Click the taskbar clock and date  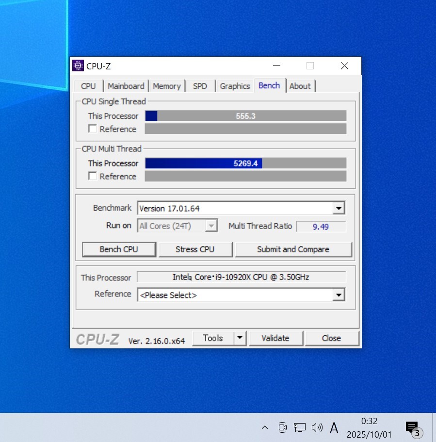369,427
